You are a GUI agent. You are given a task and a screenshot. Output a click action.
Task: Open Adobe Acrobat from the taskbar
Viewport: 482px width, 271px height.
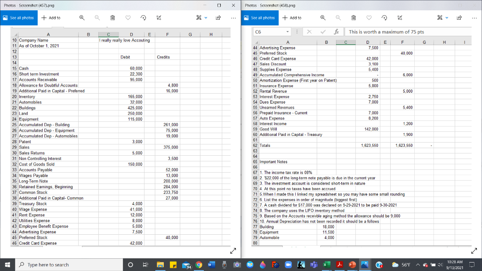click(339, 264)
